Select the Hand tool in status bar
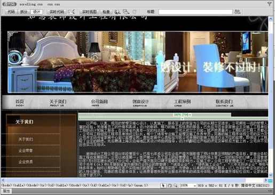Image resolution: width=275 pixels, height=195 pixels. point(169,185)
